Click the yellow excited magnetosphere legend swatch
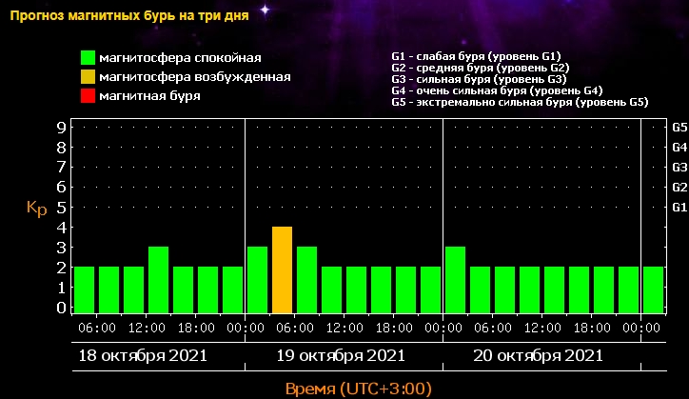 pyautogui.click(x=88, y=76)
